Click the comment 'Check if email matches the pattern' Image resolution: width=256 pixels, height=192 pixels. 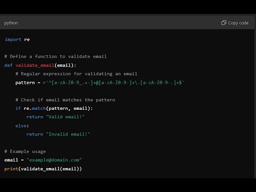click(x=65, y=100)
